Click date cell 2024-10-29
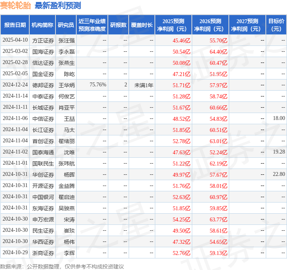 click(15, 252)
